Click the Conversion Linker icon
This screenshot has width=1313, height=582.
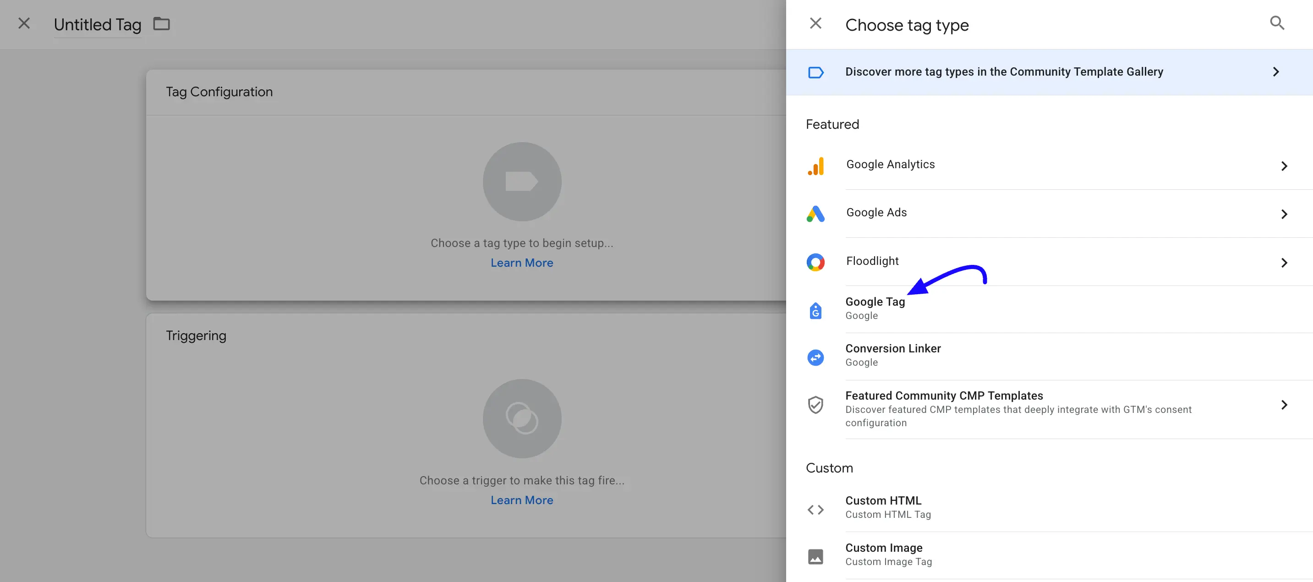click(x=815, y=357)
